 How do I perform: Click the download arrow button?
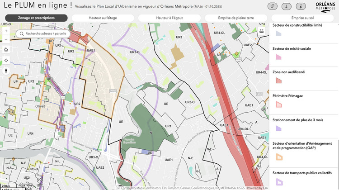tap(287, 6)
